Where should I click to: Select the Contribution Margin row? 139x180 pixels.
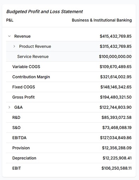69,77
